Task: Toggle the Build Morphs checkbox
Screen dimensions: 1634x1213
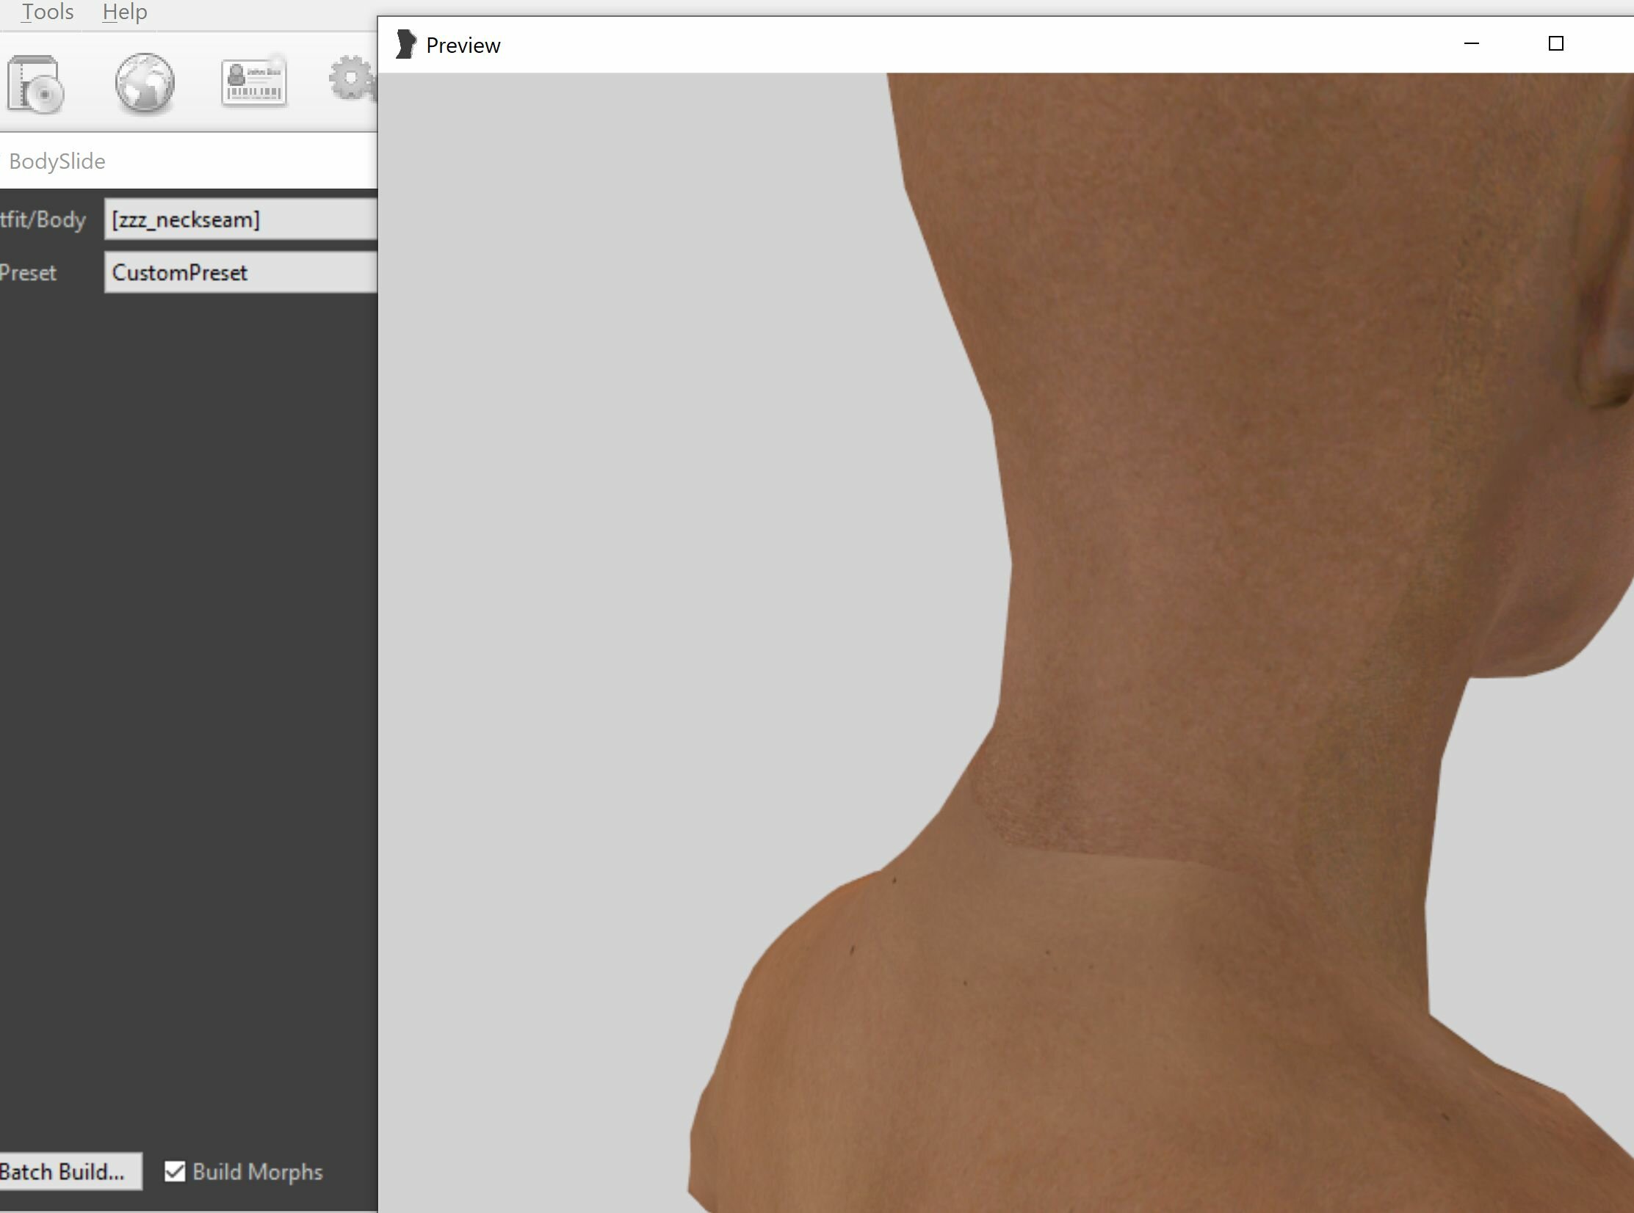Action: pos(175,1171)
